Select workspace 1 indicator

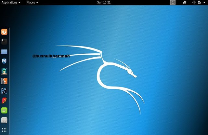point(173,2)
